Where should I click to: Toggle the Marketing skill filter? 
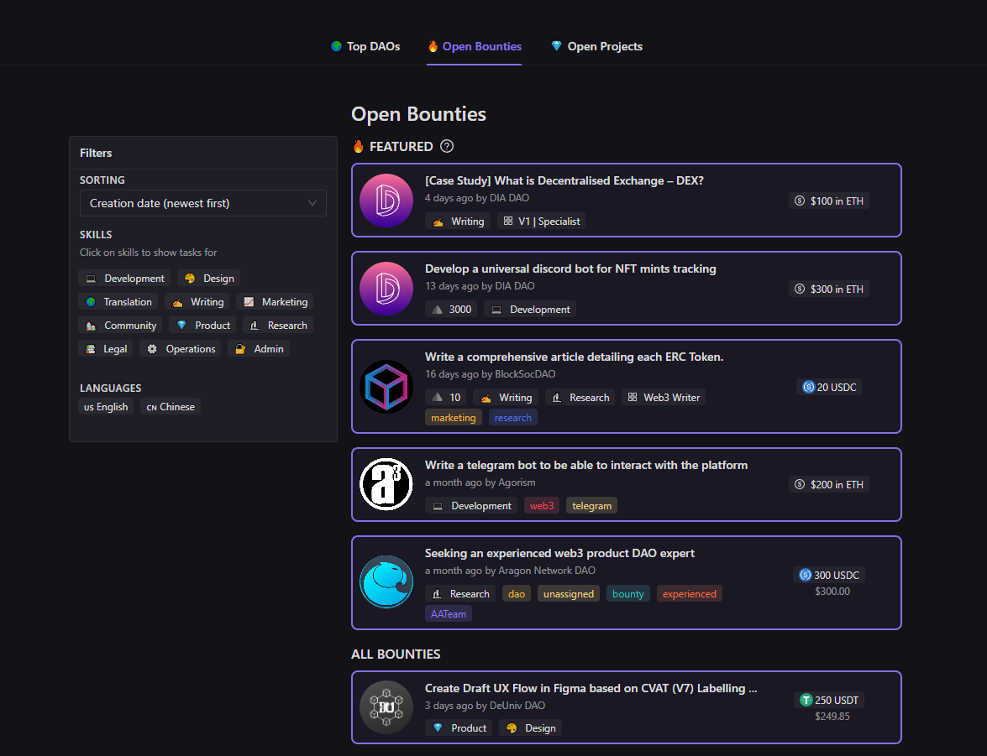[x=275, y=302]
